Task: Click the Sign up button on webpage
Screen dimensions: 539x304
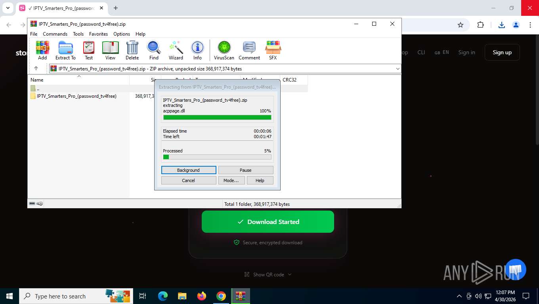Action: pyautogui.click(x=502, y=52)
